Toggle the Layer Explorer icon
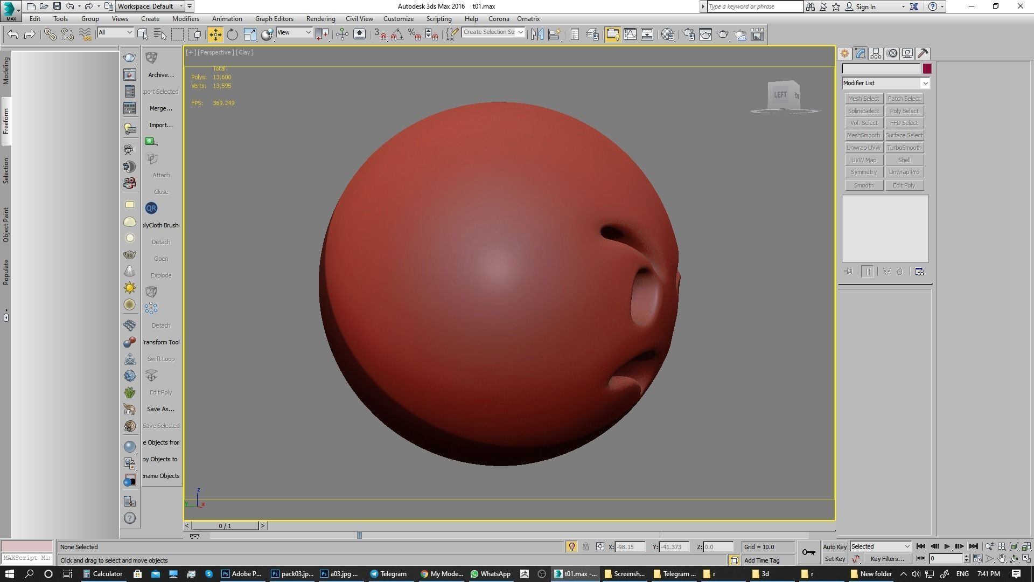1034x582 pixels. [592, 34]
